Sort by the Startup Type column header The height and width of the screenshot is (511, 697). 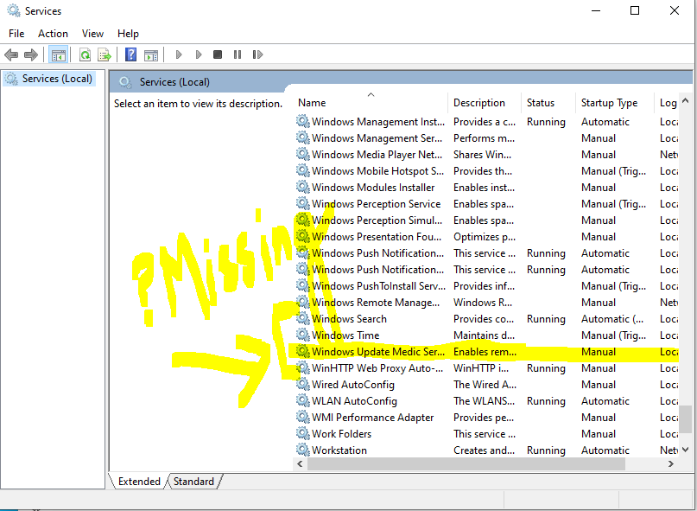click(615, 103)
